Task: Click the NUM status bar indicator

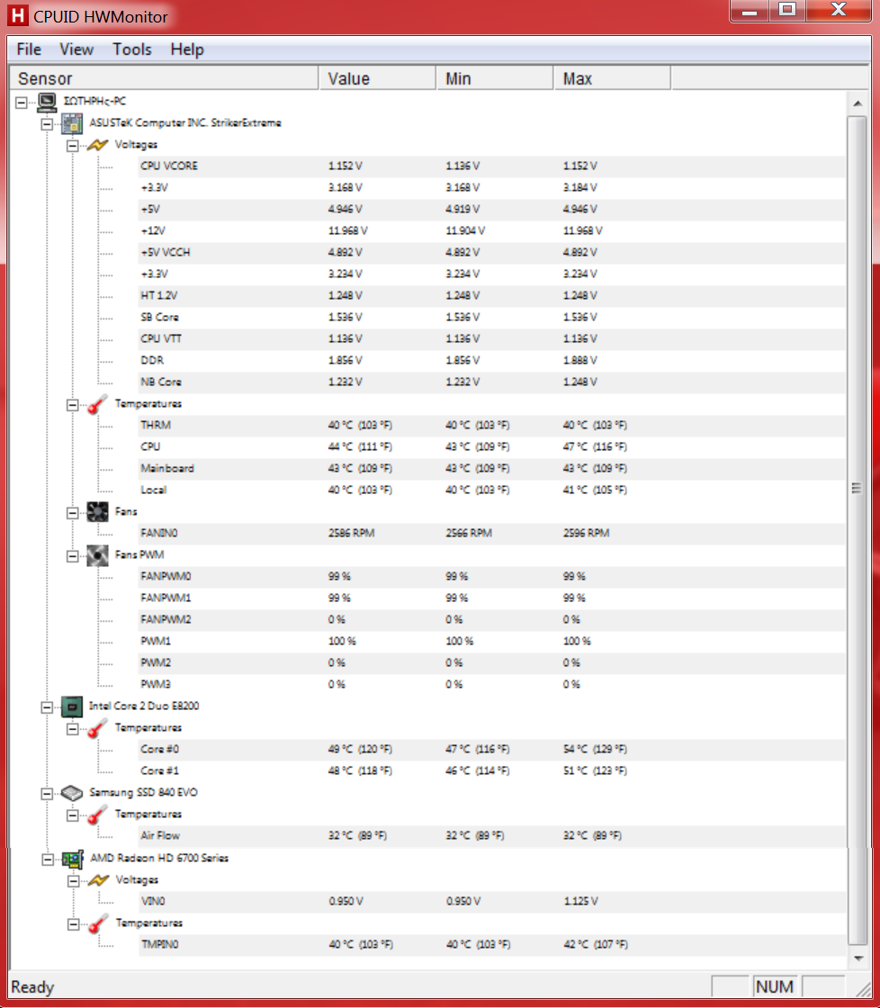Action: pos(775,986)
